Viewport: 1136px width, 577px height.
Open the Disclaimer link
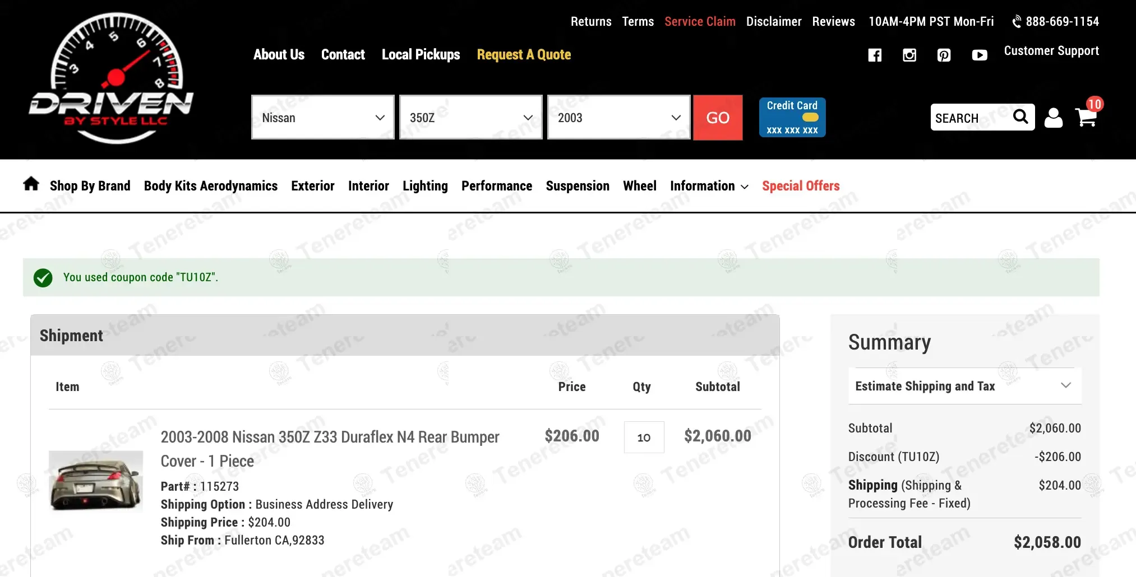tap(774, 22)
